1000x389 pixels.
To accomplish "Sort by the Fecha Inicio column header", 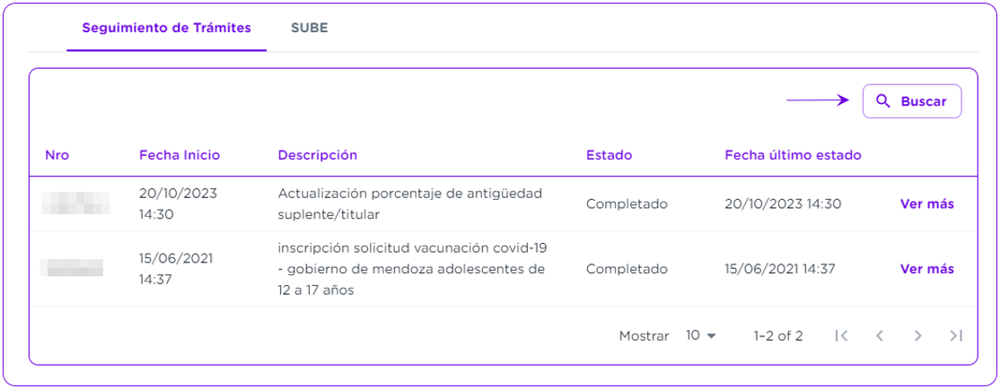I will pos(180,155).
